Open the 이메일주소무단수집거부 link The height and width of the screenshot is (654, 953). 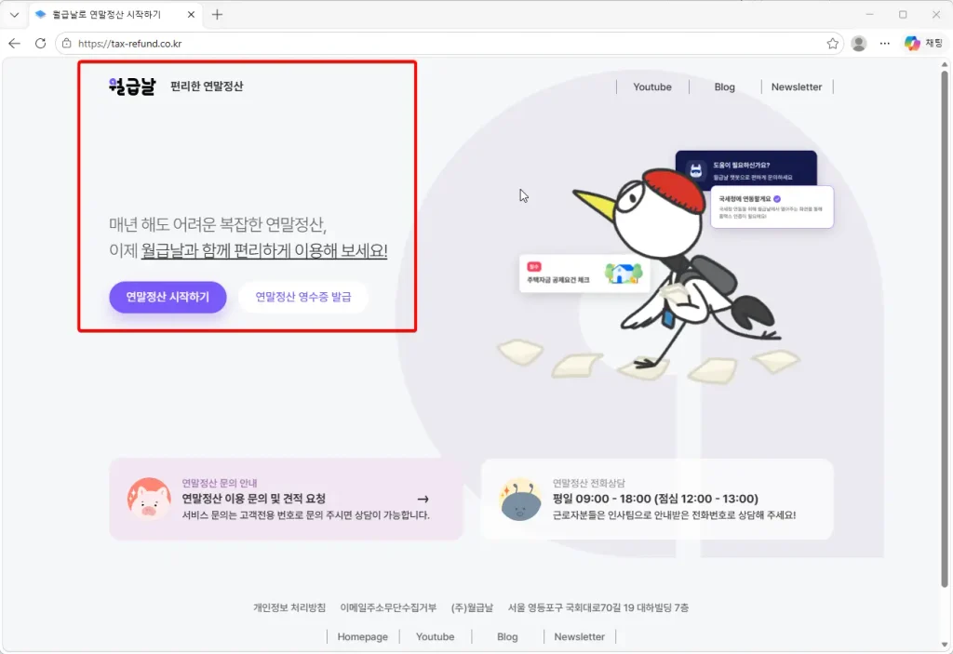click(388, 607)
